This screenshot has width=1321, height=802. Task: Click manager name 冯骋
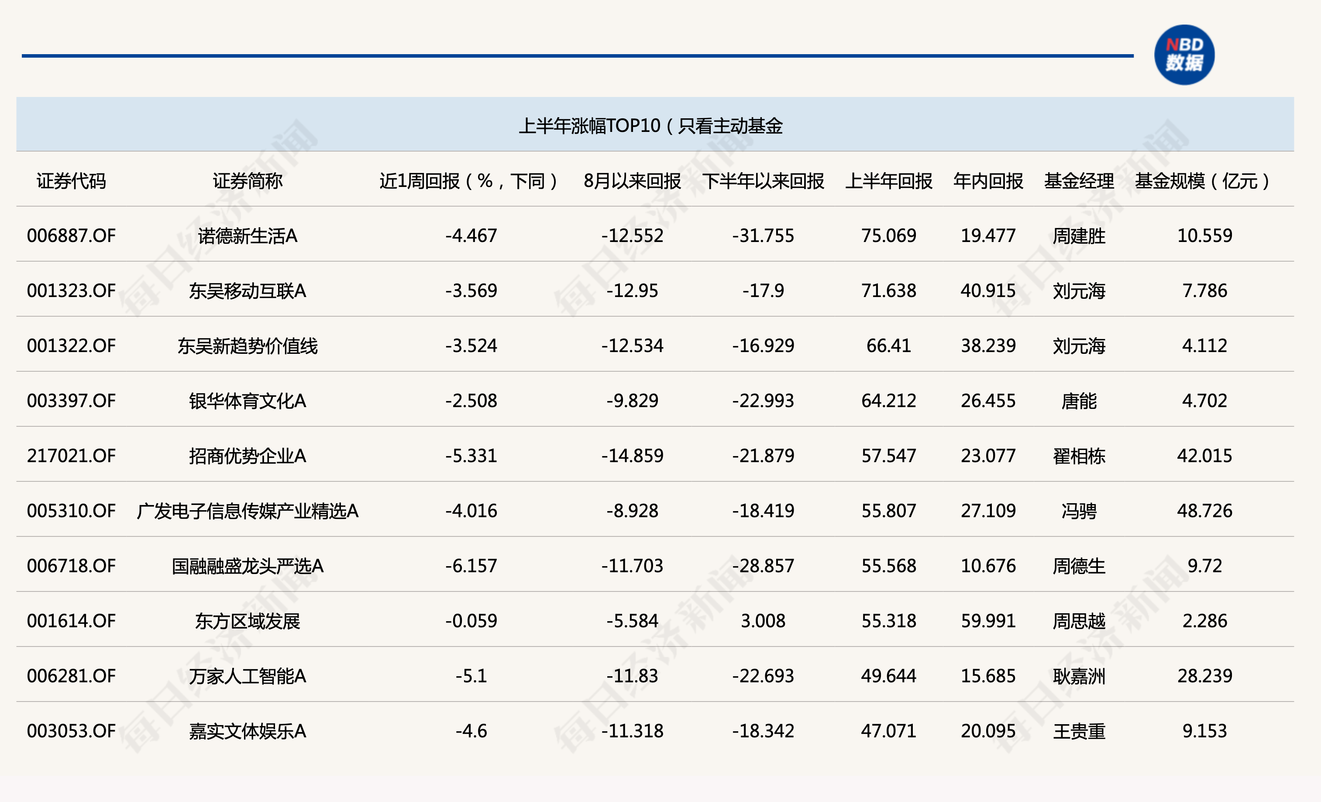(x=1079, y=511)
